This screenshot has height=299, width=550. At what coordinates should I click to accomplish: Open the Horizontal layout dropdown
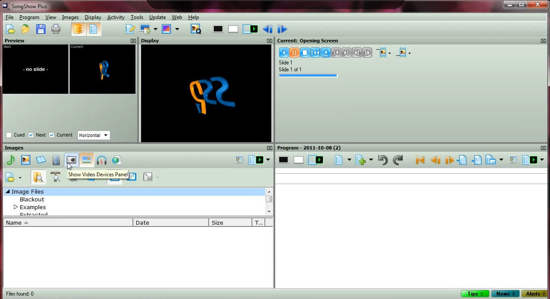93,135
